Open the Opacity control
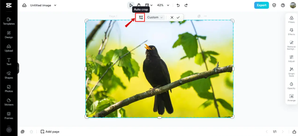The width and height of the screenshot is (298, 136). point(291,86)
